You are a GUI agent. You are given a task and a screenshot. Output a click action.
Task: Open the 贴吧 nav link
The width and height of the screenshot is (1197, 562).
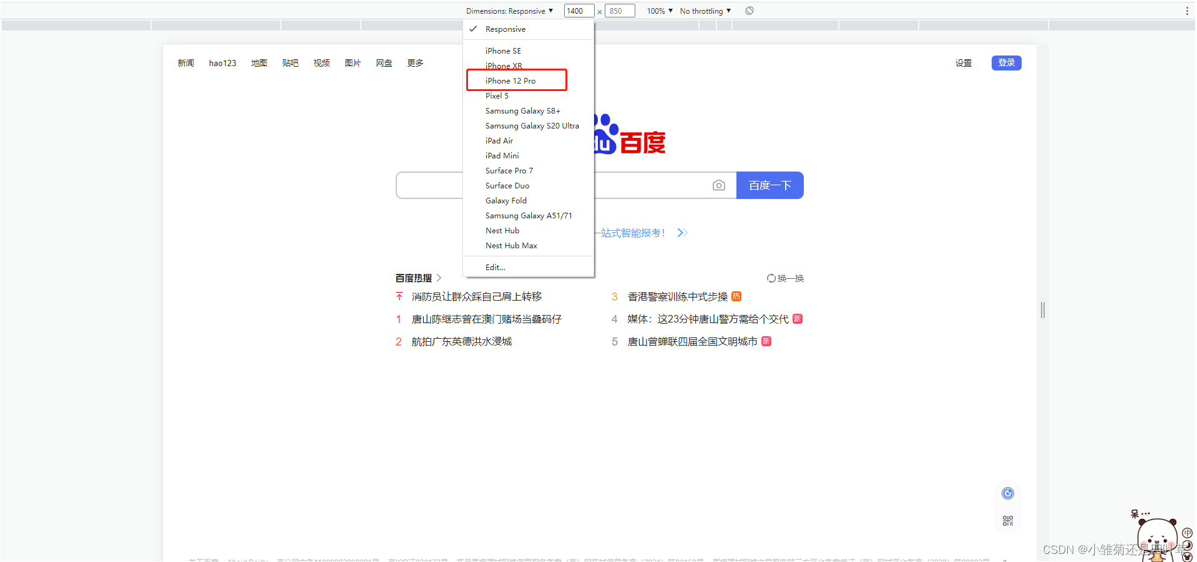pos(290,63)
